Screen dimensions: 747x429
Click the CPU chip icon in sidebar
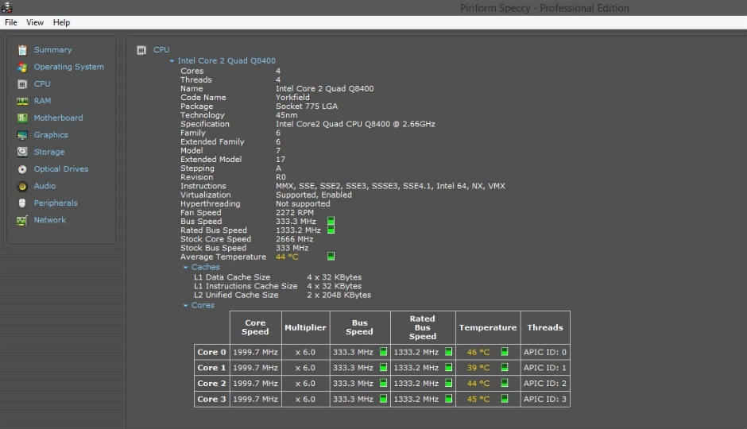22,84
